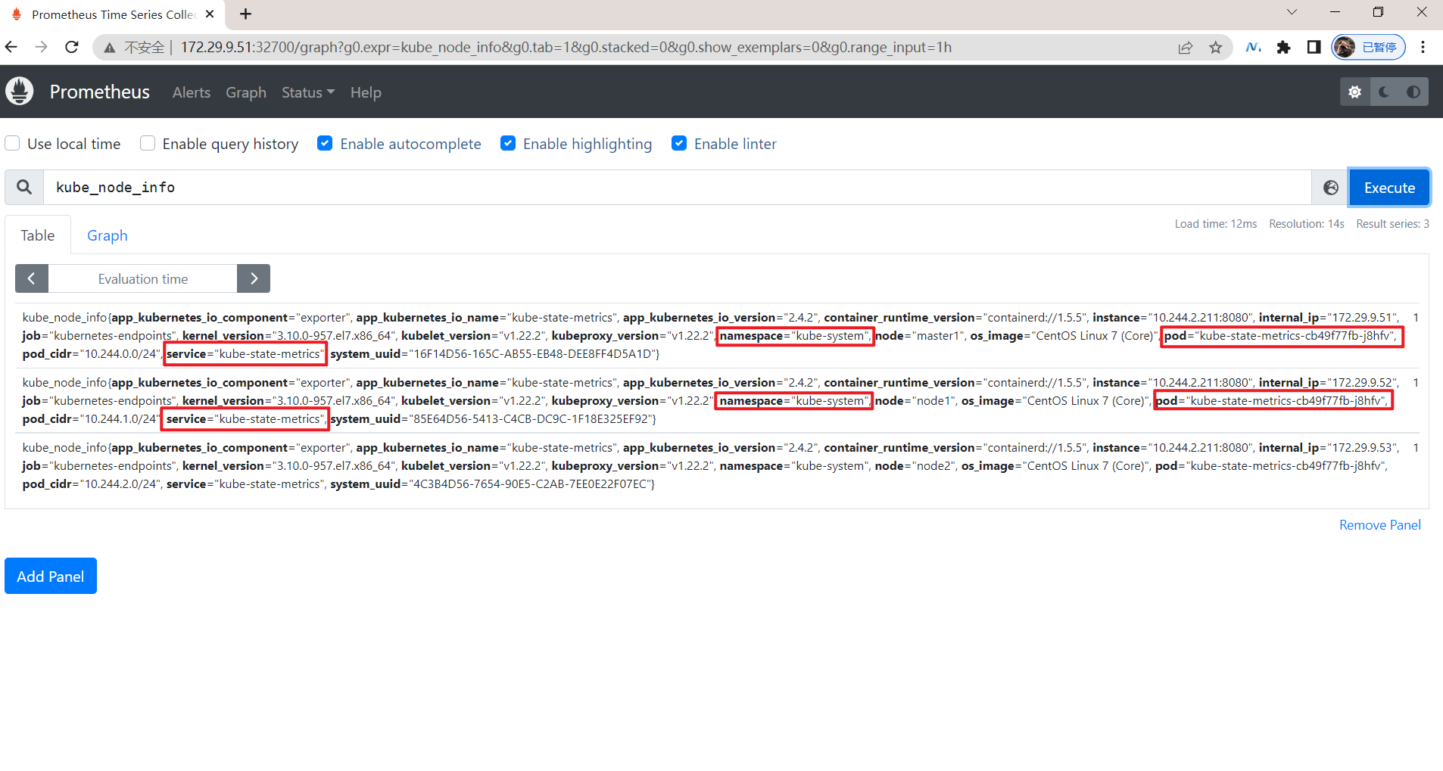This screenshot has width=1443, height=771.
Task: Execute the query
Action: click(x=1389, y=188)
